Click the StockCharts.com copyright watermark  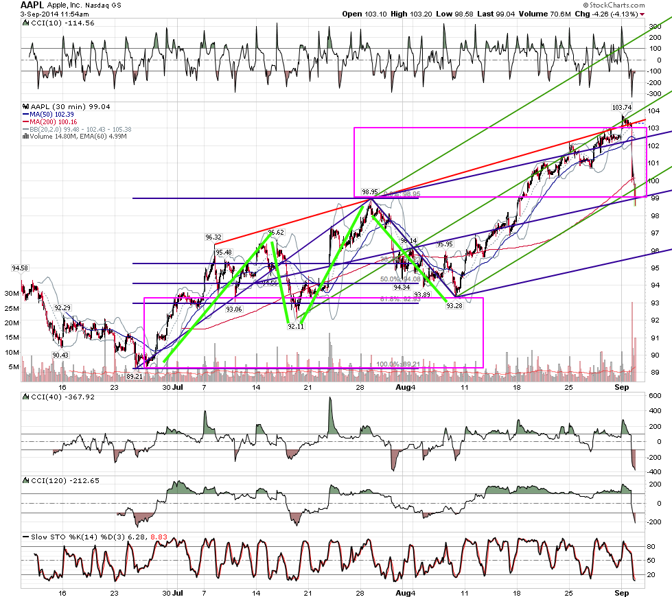614,5
